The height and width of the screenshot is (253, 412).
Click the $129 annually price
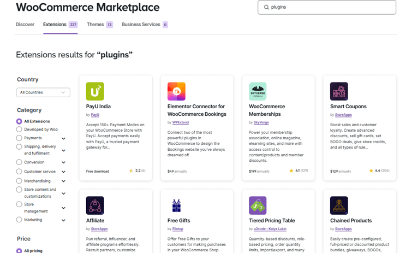341,171
